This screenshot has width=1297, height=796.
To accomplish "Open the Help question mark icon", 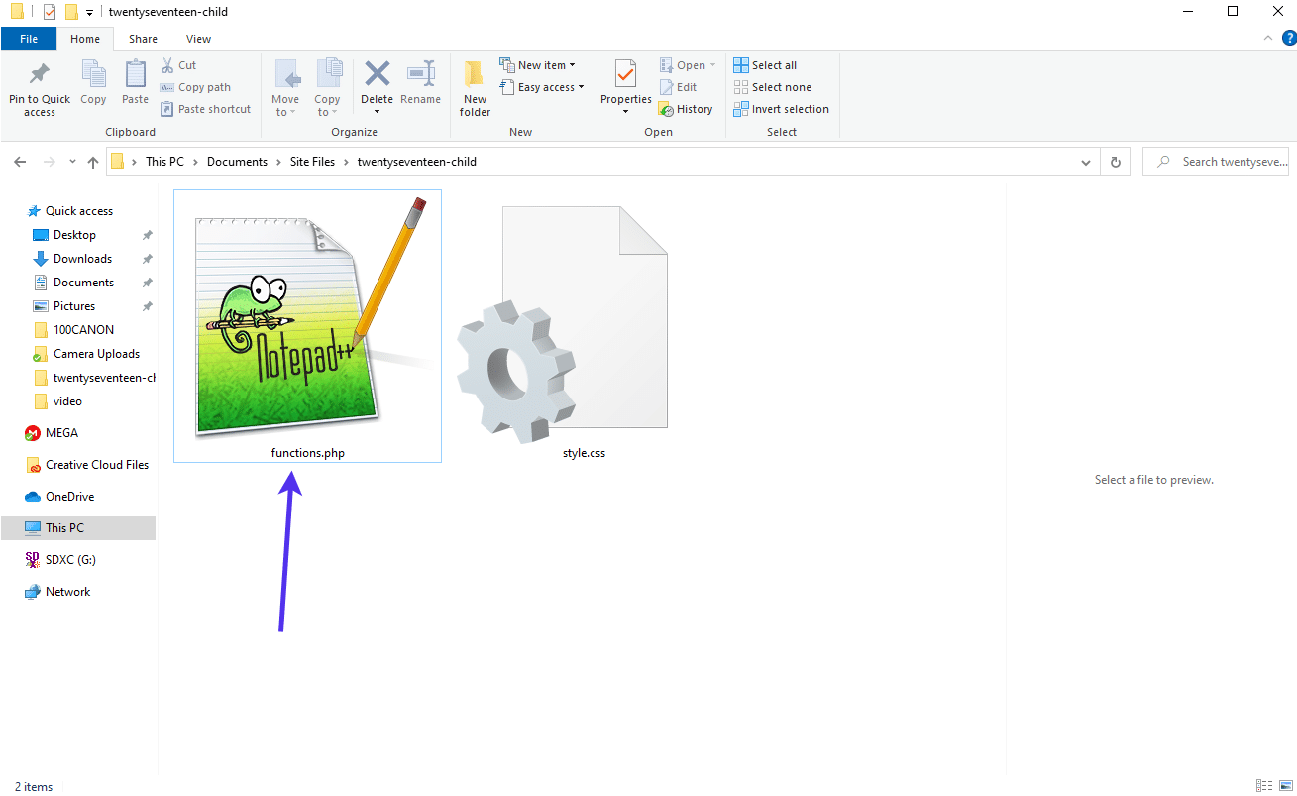I will click(x=1289, y=39).
